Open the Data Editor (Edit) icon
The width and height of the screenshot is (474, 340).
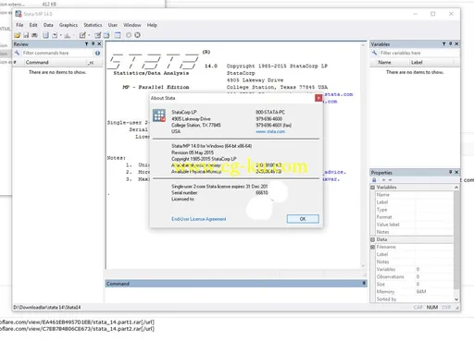(x=97, y=35)
